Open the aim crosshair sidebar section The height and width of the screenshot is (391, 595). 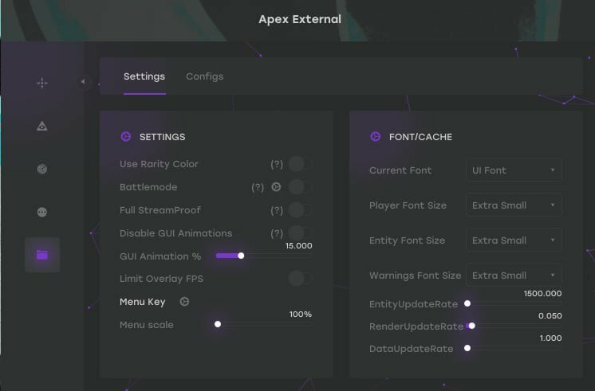[x=42, y=83]
